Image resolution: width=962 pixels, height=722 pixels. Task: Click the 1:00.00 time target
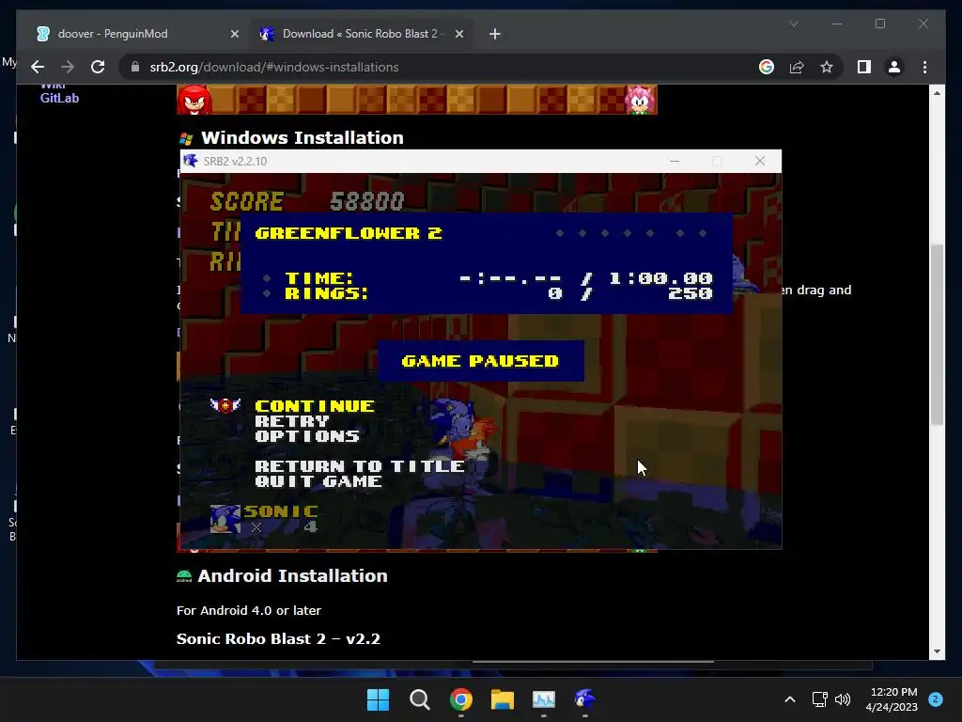tap(660, 278)
